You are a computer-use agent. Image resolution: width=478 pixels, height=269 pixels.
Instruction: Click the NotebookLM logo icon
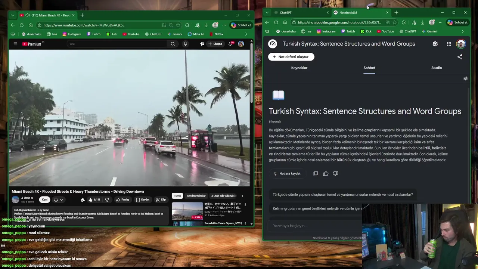273,44
